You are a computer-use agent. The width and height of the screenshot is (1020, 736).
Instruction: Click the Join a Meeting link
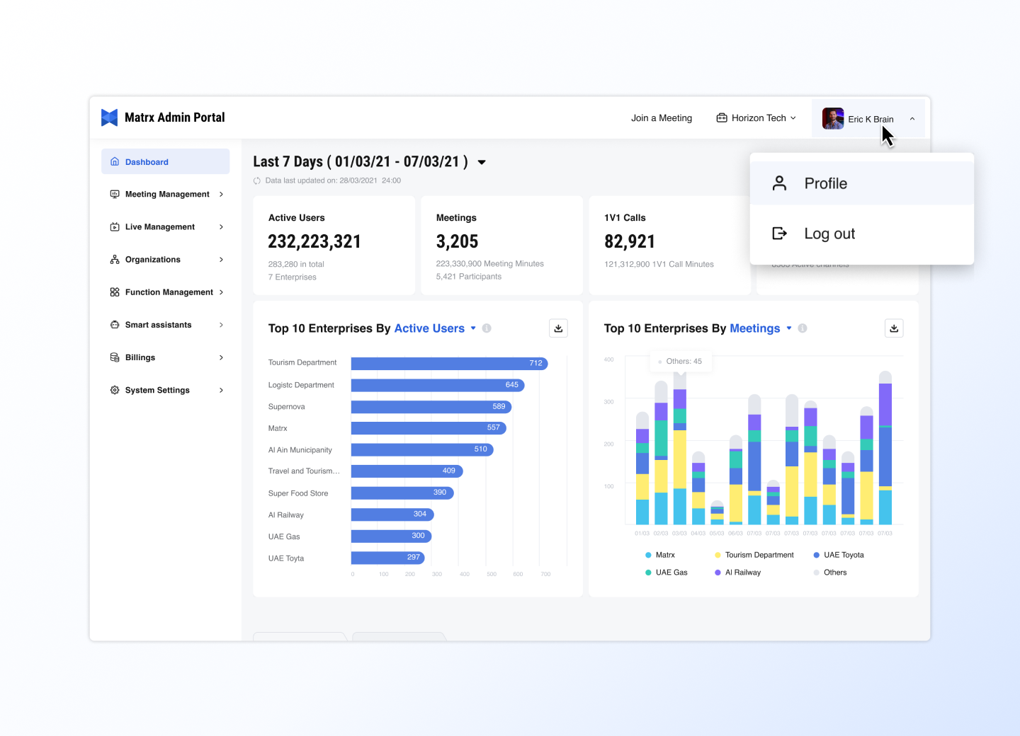pos(662,118)
